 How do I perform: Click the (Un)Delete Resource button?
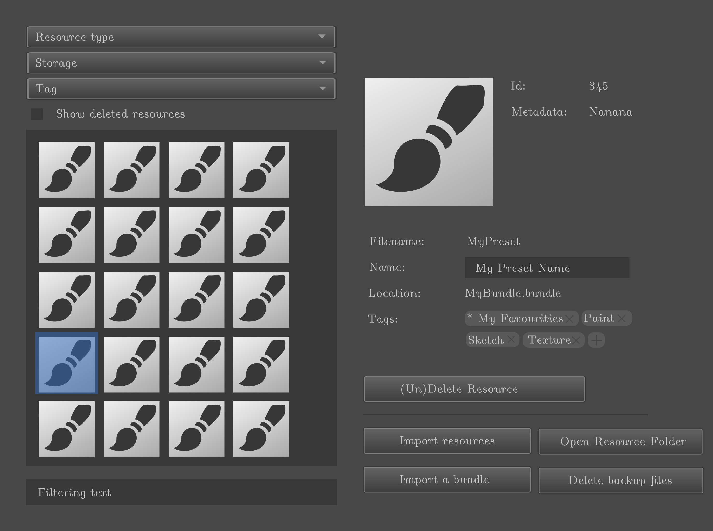474,389
